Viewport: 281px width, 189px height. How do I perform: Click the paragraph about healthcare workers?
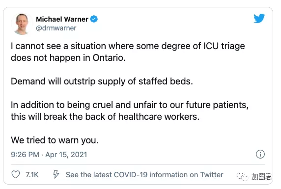[x=130, y=111]
